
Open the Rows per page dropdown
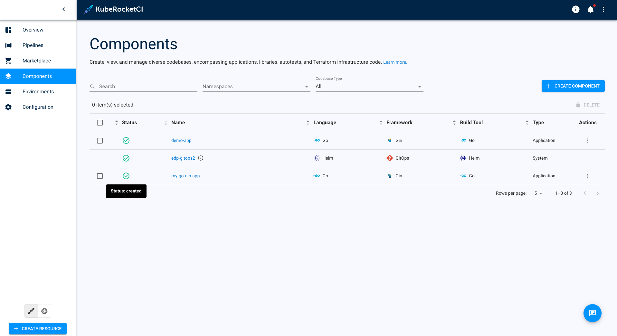(537, 193)
